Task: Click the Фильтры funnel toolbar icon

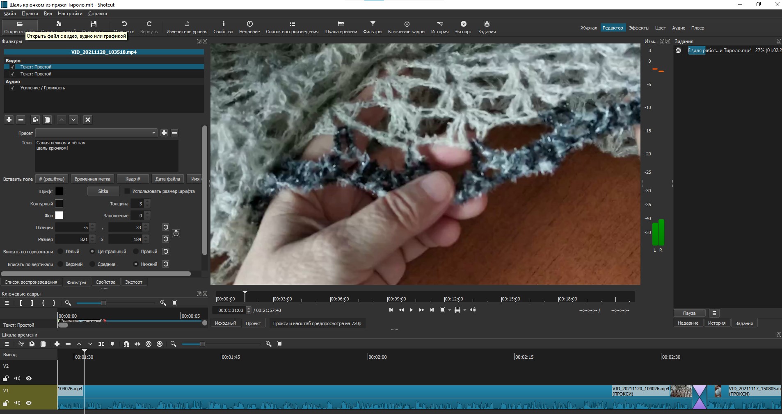Action: click(373, 27)
